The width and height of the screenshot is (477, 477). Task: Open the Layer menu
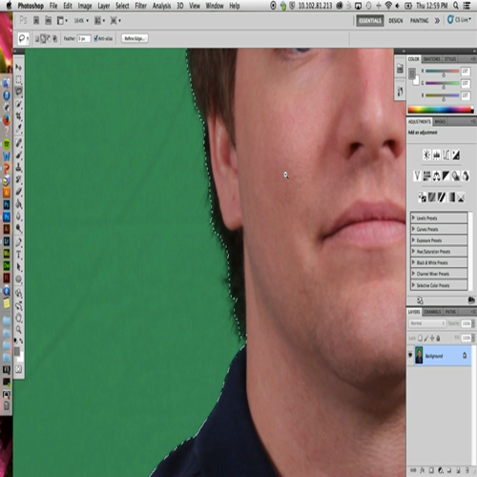104,6
